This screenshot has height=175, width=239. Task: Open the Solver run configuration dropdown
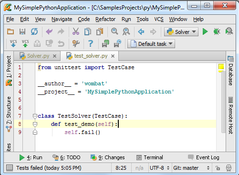pos(181,32)
